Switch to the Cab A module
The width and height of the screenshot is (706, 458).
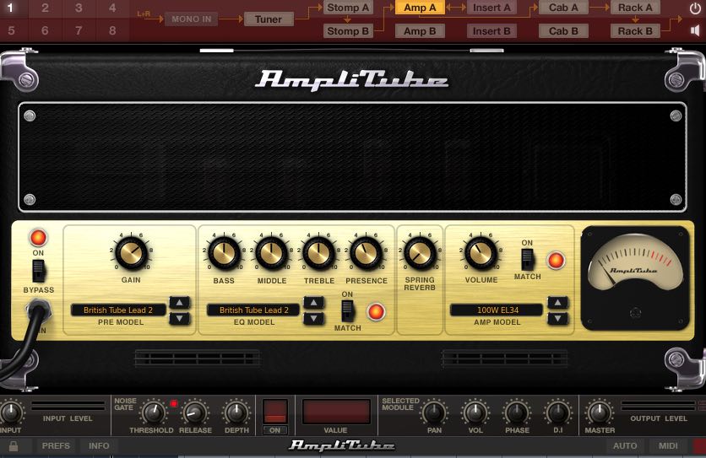click(x=563, y=8)
